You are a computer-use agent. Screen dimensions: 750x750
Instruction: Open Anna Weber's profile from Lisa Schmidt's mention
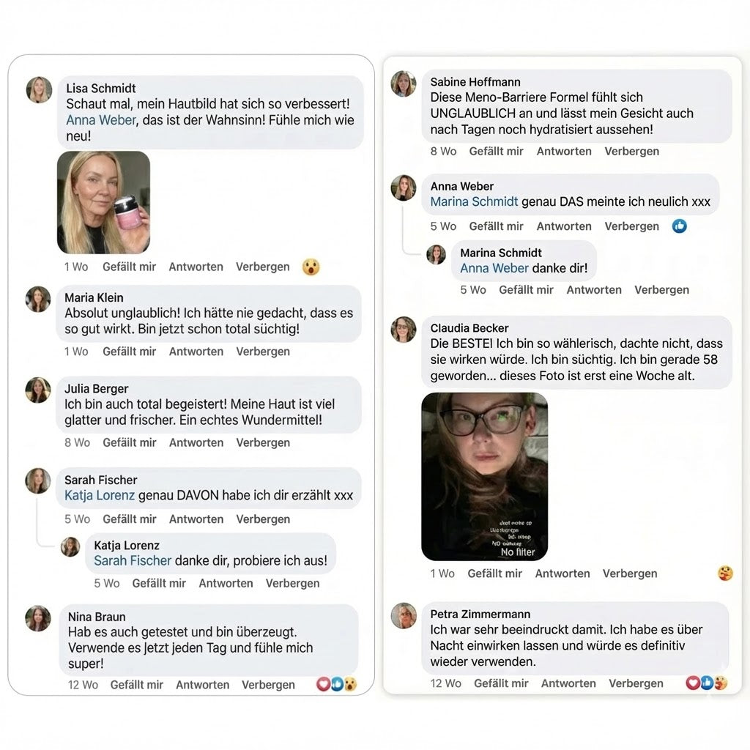100,120
